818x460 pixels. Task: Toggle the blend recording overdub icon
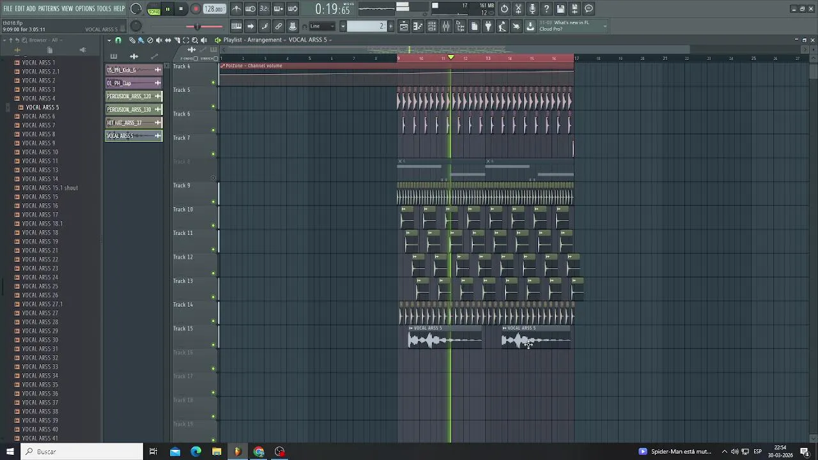279,9
